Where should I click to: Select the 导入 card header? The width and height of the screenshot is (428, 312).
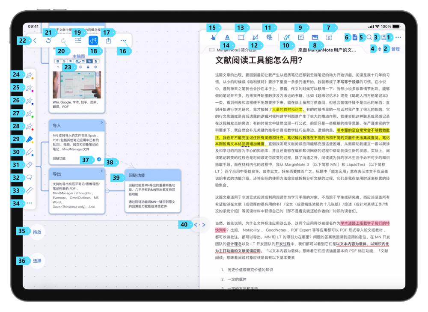(77, 125)
